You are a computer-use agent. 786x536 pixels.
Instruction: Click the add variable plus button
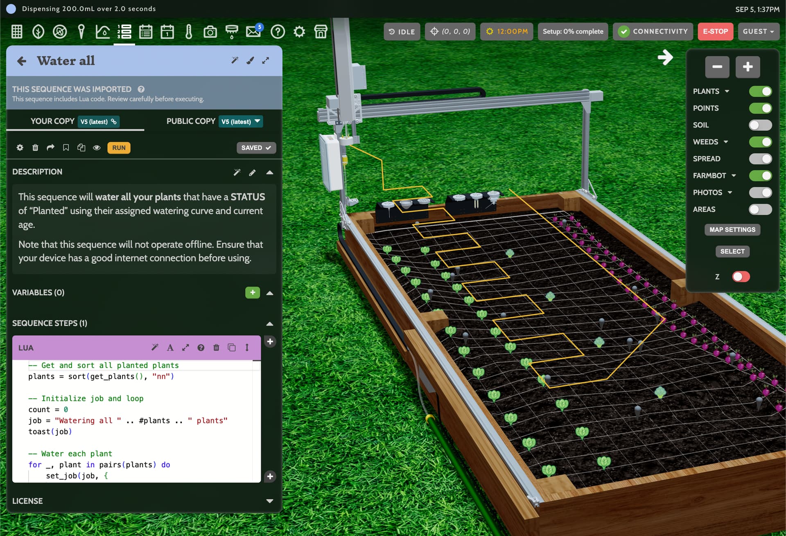pos(252,292)
